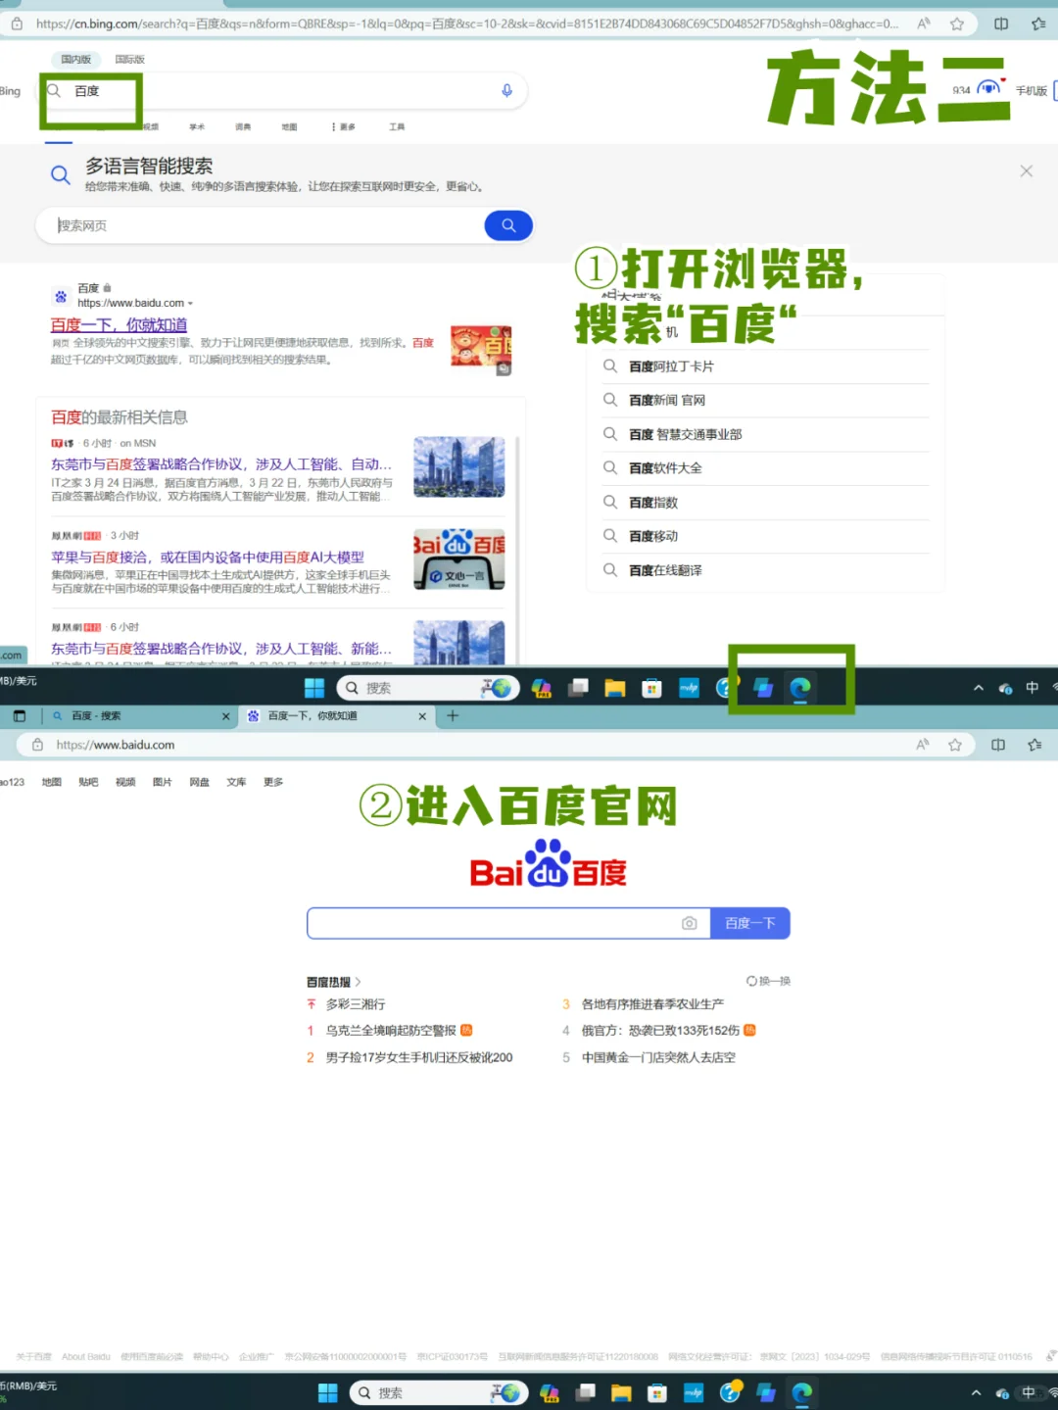Dismiss the 多语言智能搜索 banner
Image resolution: width=1058 pixels, height=1410 pixels.
pos(1026,170)
